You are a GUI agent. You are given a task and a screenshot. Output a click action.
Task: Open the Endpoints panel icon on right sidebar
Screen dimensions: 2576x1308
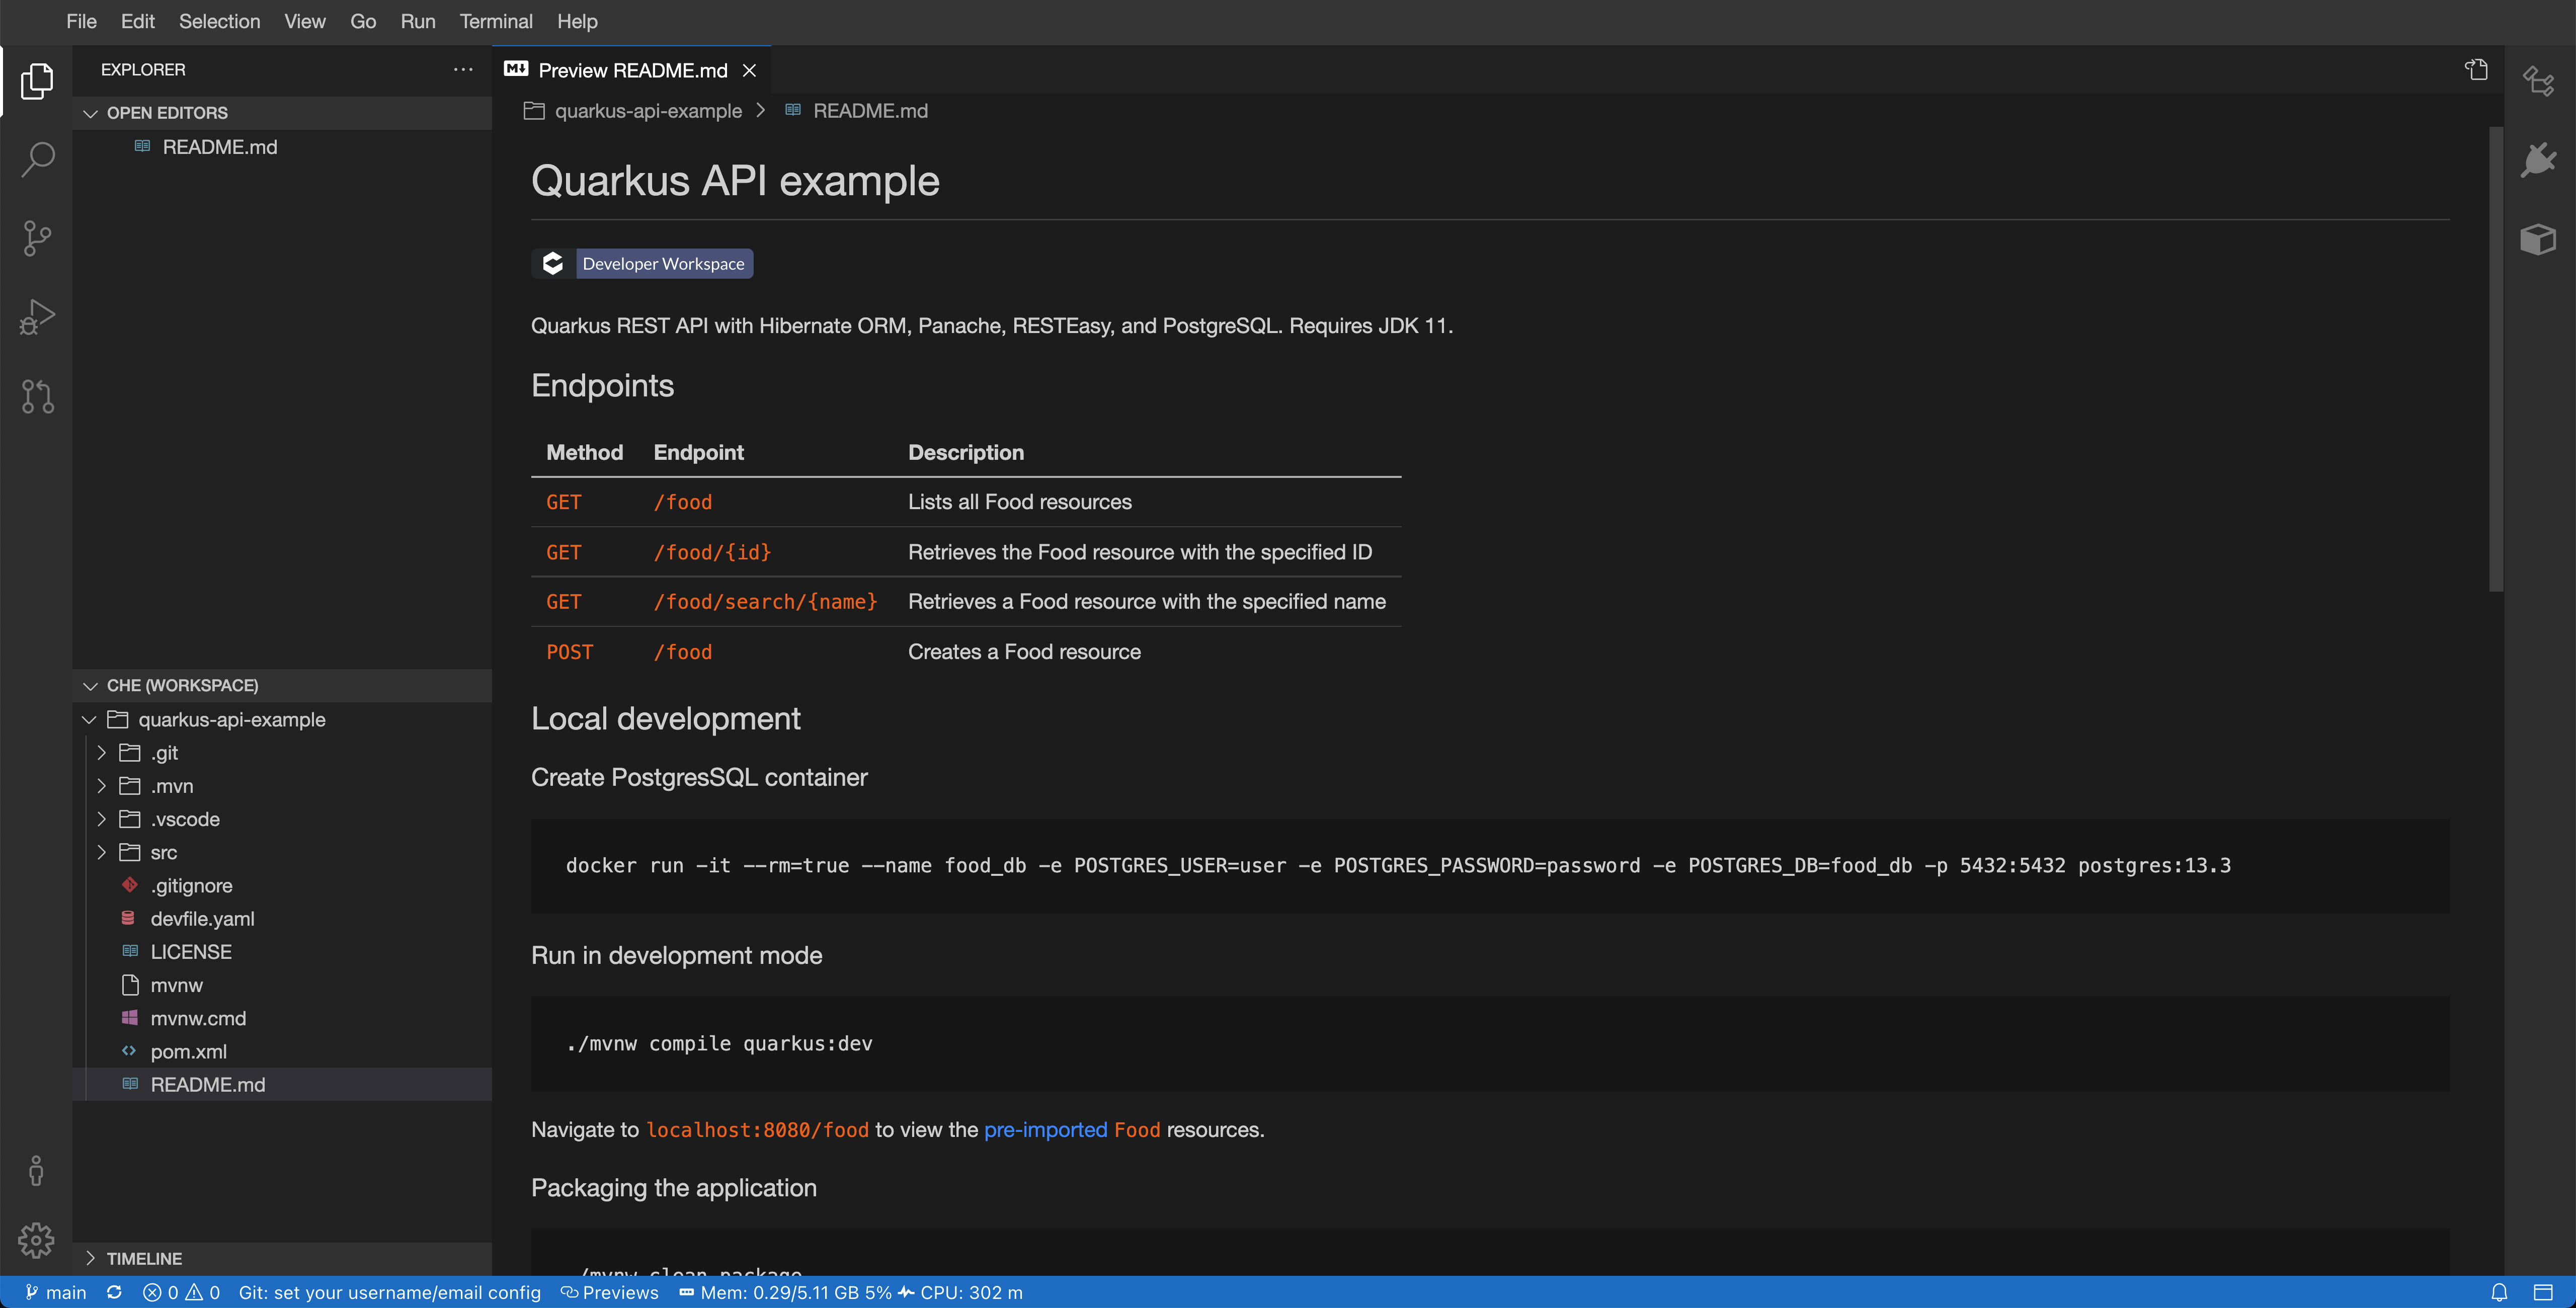(2538, 81)
